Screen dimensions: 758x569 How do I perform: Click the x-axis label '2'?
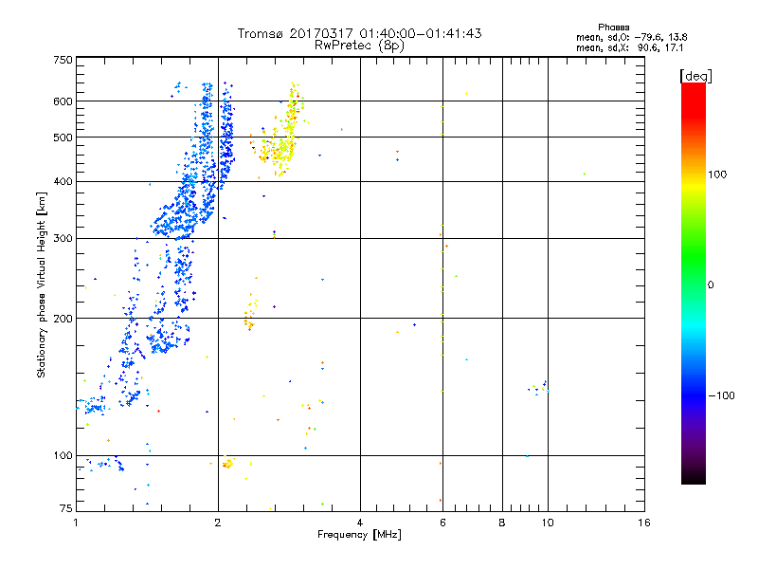click(x=218, y=523)
